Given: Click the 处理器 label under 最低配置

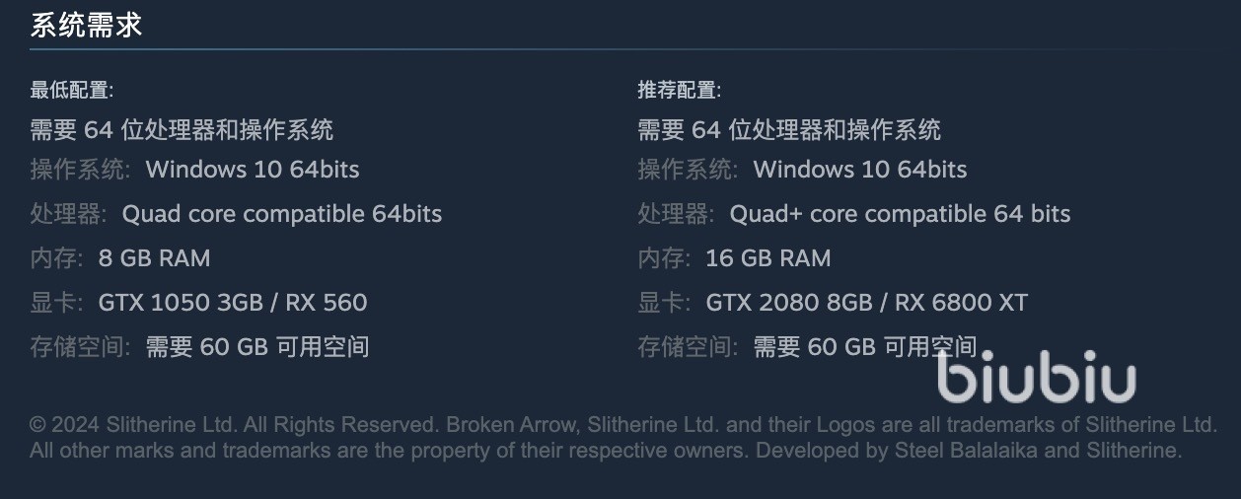Looking at the screenshot, I should (67, 214).
